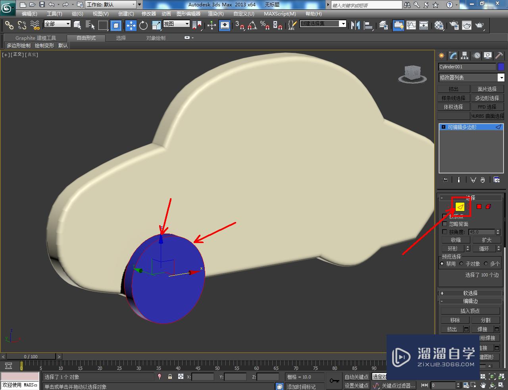Select Element sub-object level cube icon
This screenshot has height=390, width=508.
point(489,207)
